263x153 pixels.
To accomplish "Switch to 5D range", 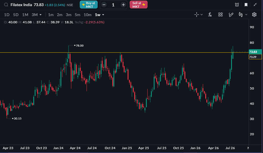I will tap(16, 15).
